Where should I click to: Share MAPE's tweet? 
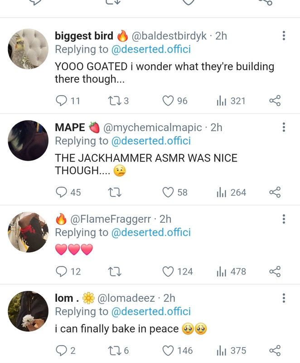click(275, 192)
